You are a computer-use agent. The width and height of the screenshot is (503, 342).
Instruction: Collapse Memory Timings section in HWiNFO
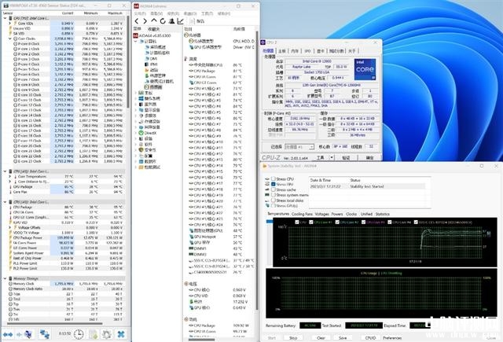pos(5,278)
